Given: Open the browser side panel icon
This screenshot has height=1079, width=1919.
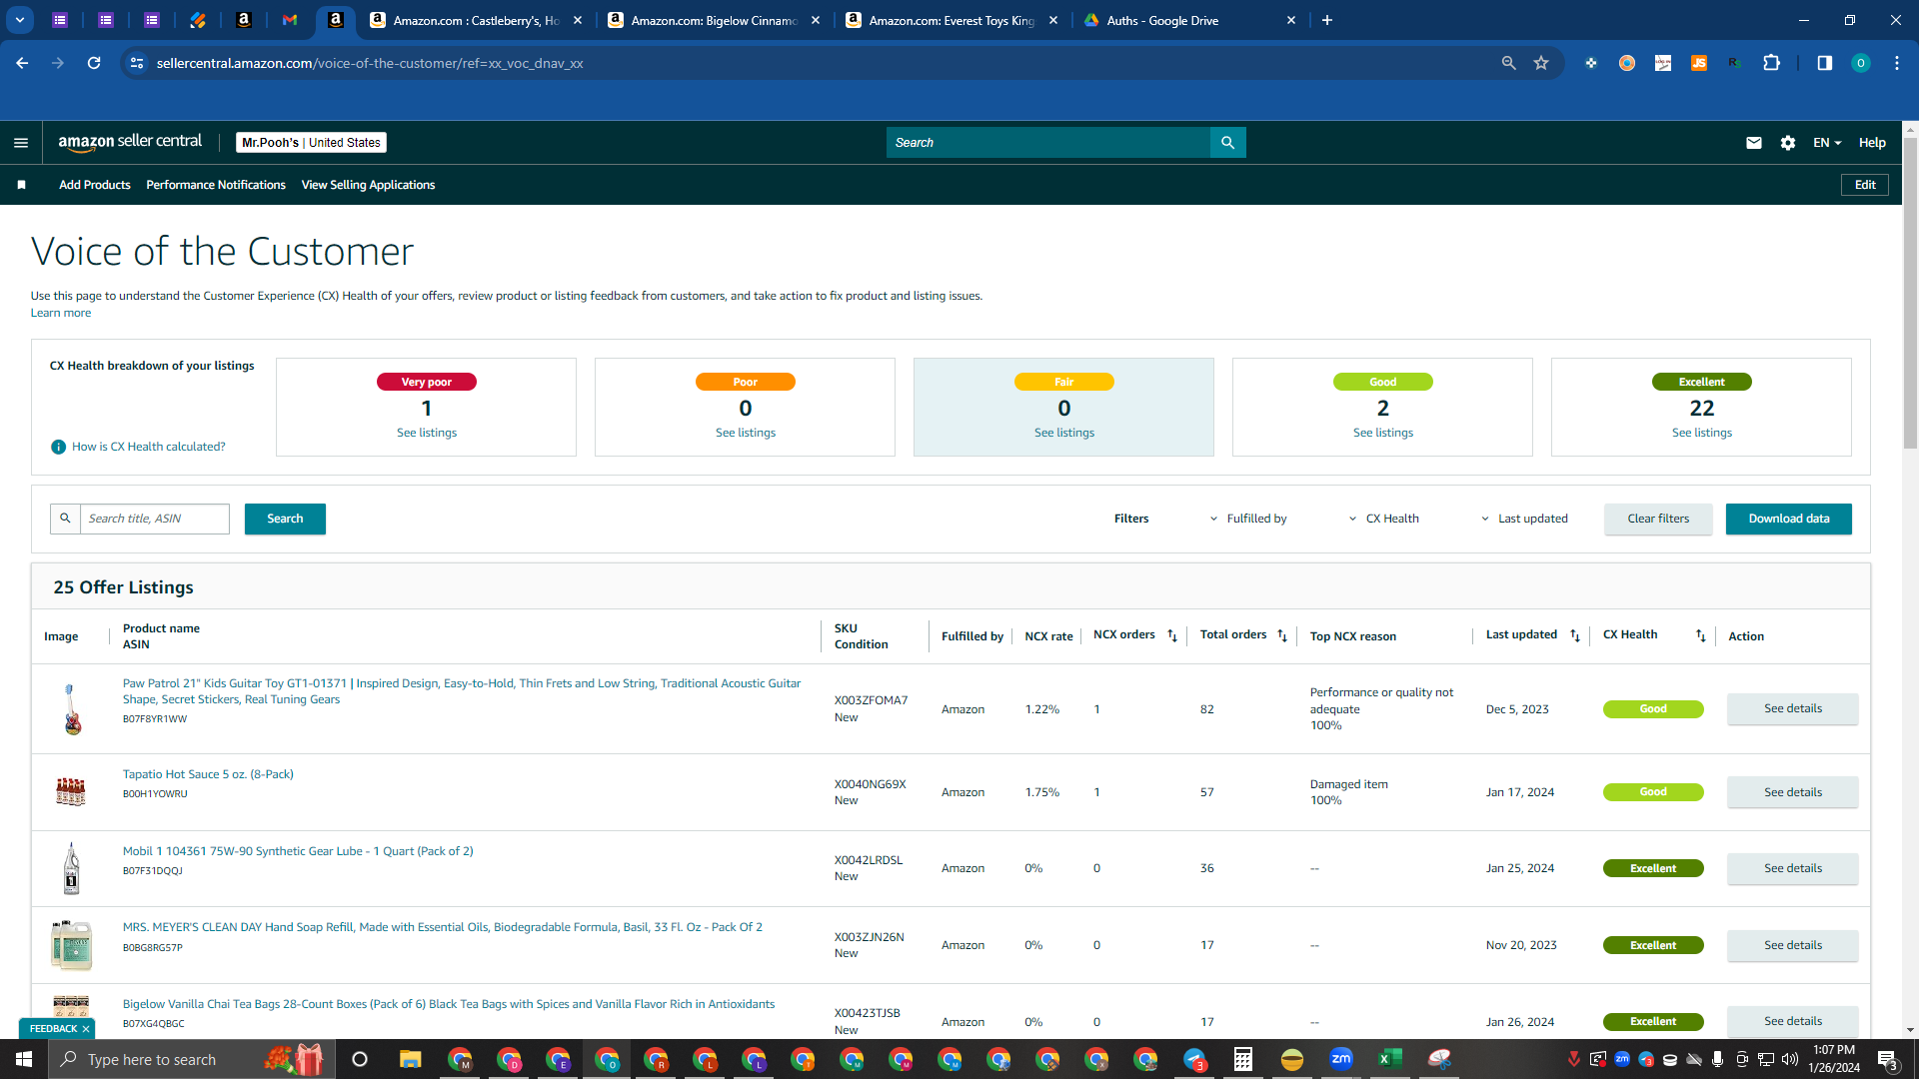Looking at the screenshot, I should click(x=1824, y=63).
